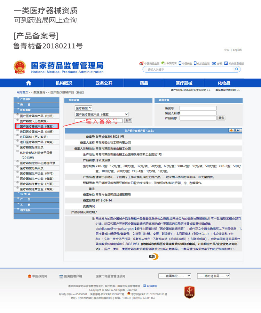Open the 化妆品监管 mobile icon link
This screenshot has height=313, width=261.
[x=195, y=63]
